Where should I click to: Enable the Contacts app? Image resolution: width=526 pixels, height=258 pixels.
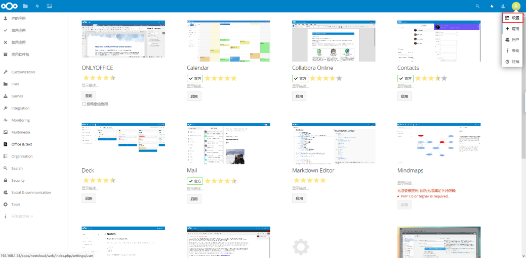tap(404, 96)
